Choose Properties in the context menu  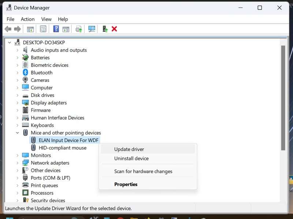click(148, 184)
